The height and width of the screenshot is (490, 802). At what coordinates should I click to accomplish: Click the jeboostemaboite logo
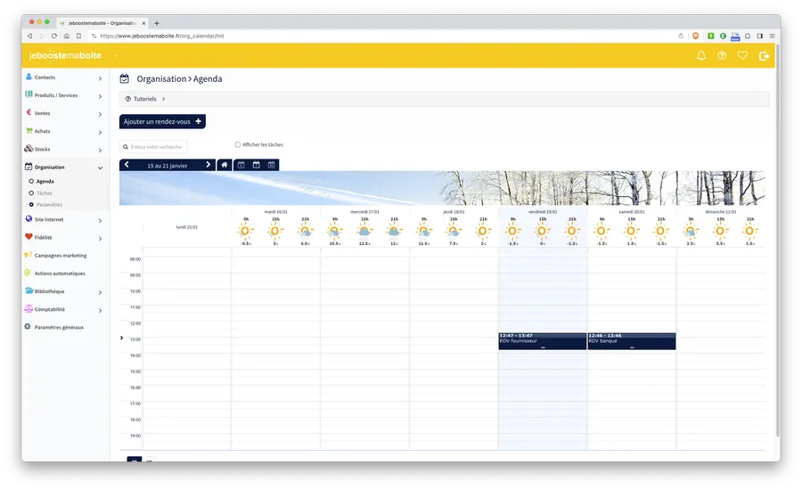tap(65, 55)
